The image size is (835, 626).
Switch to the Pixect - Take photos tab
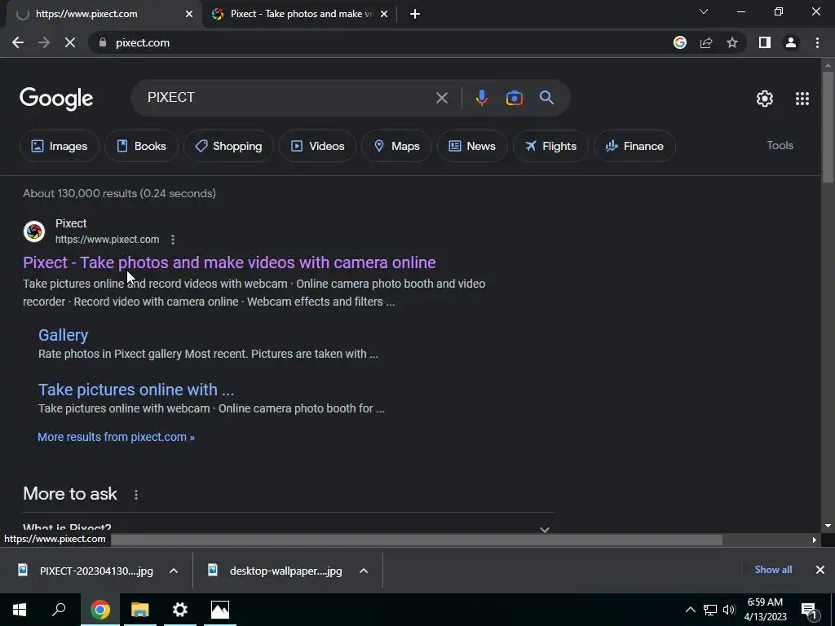301,14
